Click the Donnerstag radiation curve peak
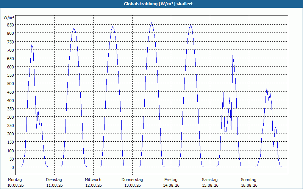This screenshot has height=189, width=303. click(152, 23)
